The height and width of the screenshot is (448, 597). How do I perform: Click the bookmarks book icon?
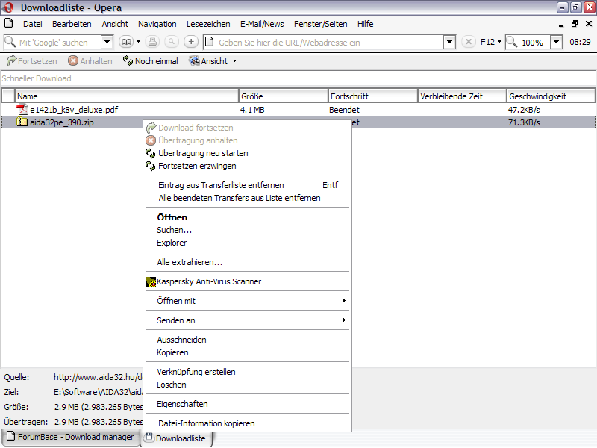(126, 42)
